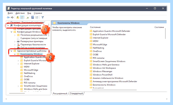Collapse Конфигурация Windows tree node
Screen dimensions: 173x105
(x=11, y=32)
